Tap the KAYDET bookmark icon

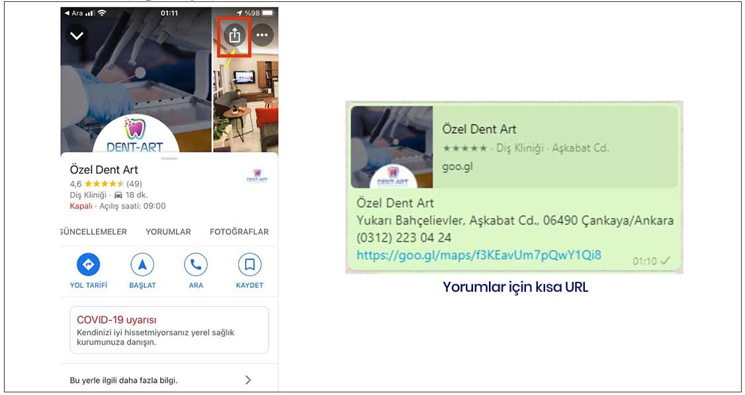pyautogui.click(x=249, y=264)
